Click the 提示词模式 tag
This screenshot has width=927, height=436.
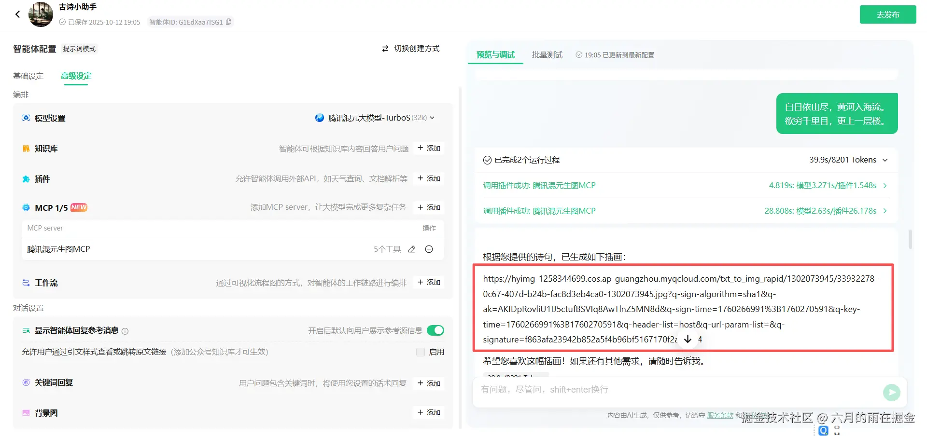[79, 49]
